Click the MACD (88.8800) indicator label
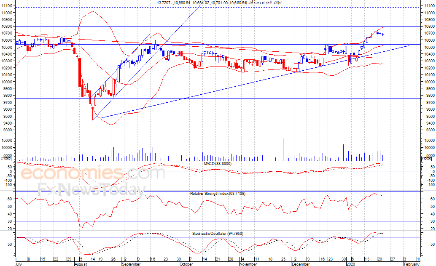This screenshot has height=266, width=436. pyautogui.click(x=218, y=164)
